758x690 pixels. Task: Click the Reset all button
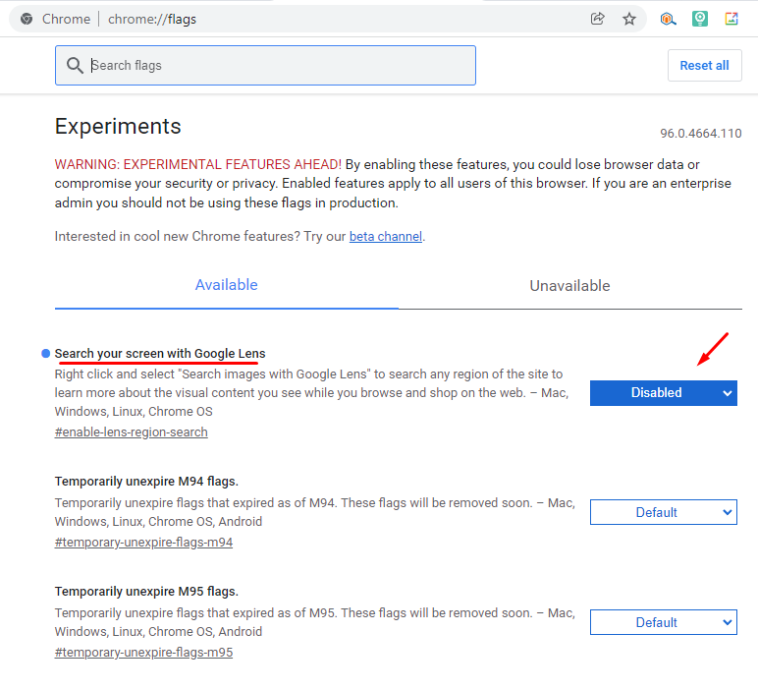click(704, 65)
